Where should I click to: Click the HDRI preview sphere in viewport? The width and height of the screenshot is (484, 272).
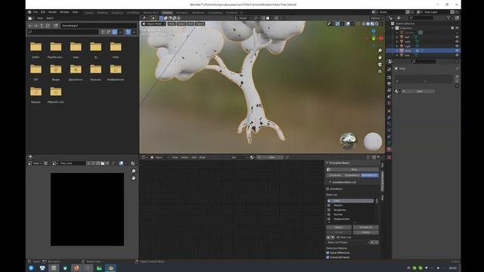pos(348,141)
